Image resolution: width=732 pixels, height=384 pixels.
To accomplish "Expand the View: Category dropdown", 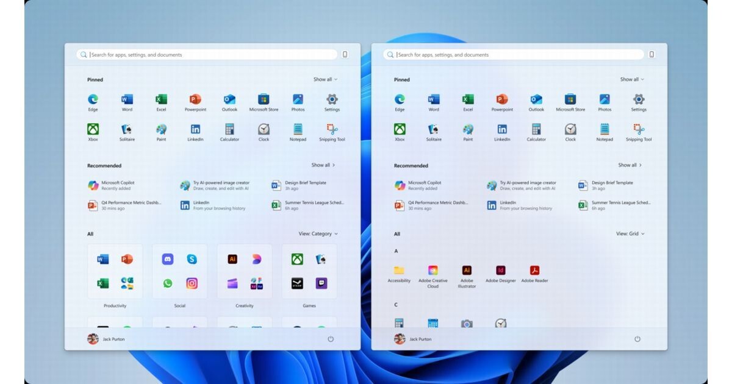I will click(318, 233).
